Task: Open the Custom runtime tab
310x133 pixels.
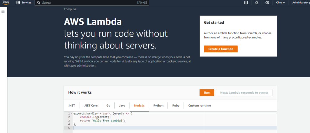Action: (200, 105)
